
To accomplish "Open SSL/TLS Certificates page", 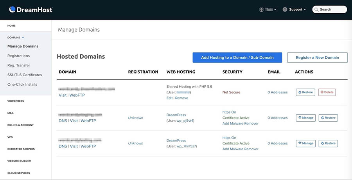I will [25, 75].
